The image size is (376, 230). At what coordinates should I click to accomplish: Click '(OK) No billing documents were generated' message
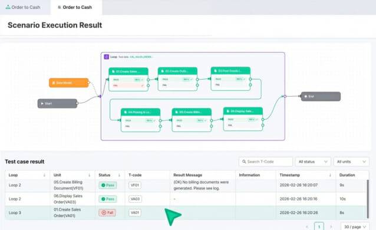click(x=201, y=185)
